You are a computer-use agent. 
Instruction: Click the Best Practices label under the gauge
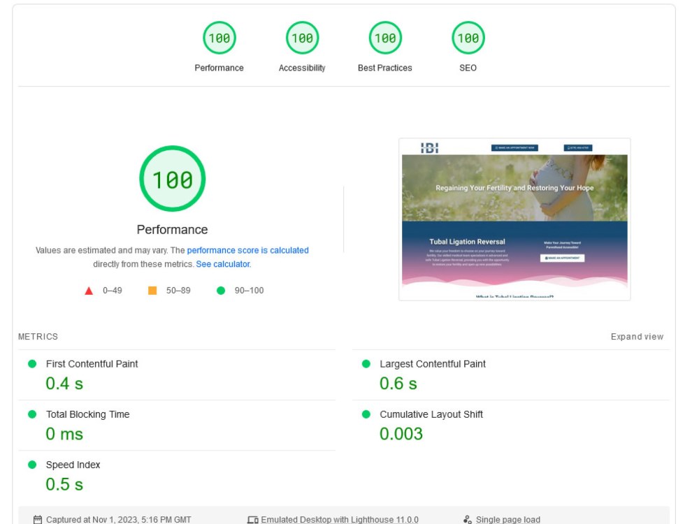coord(385,68)
